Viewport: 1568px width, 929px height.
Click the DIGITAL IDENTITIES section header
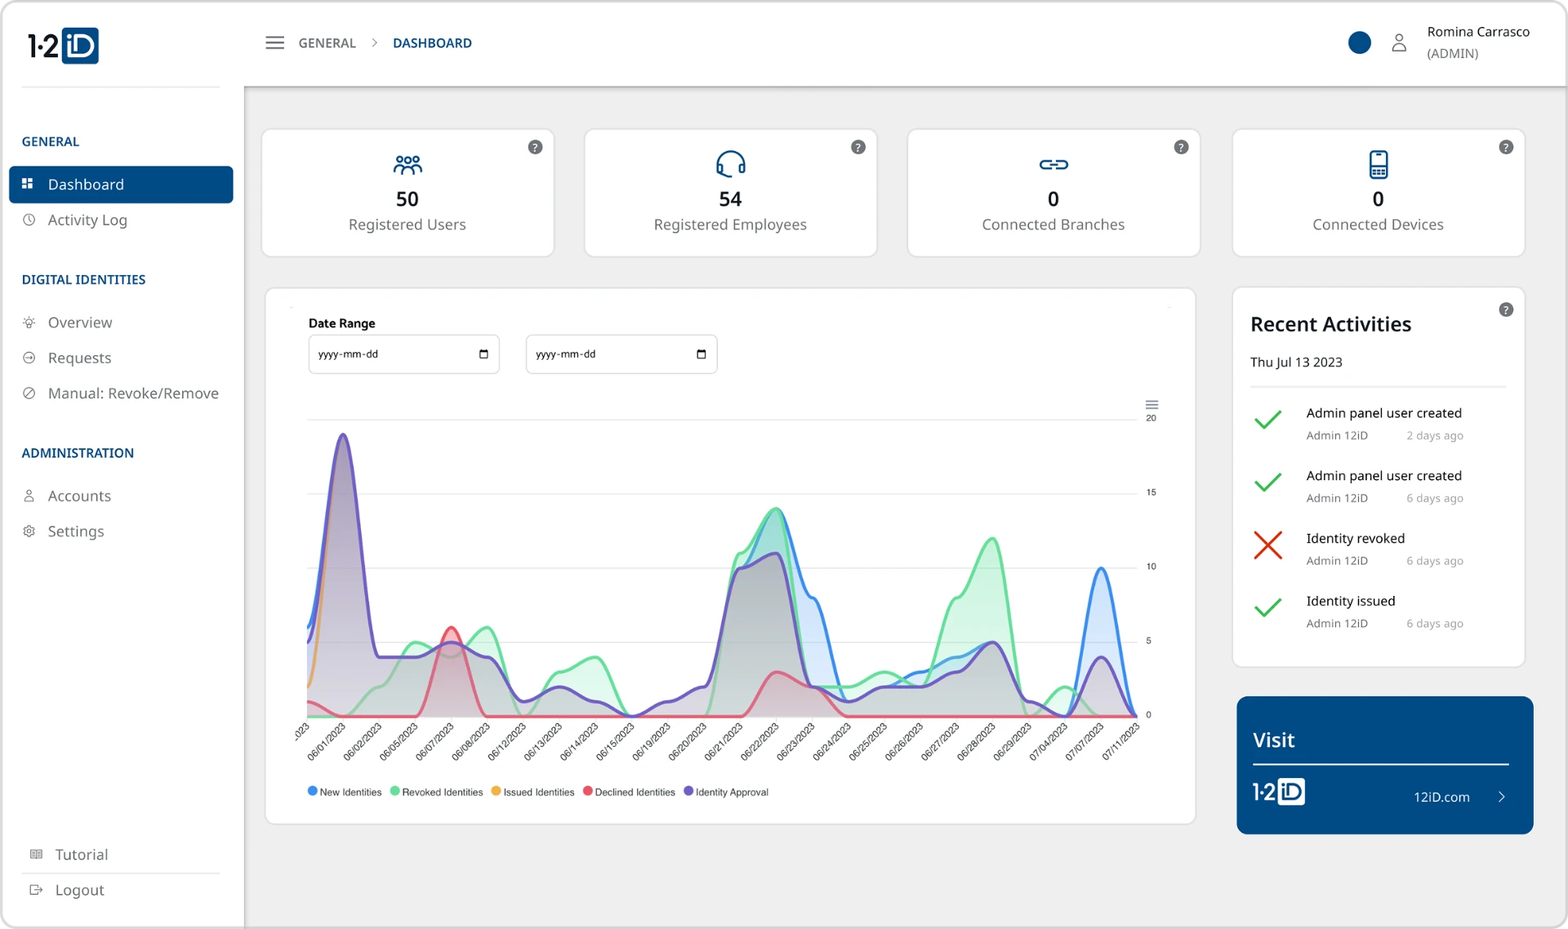pos(83,279)
